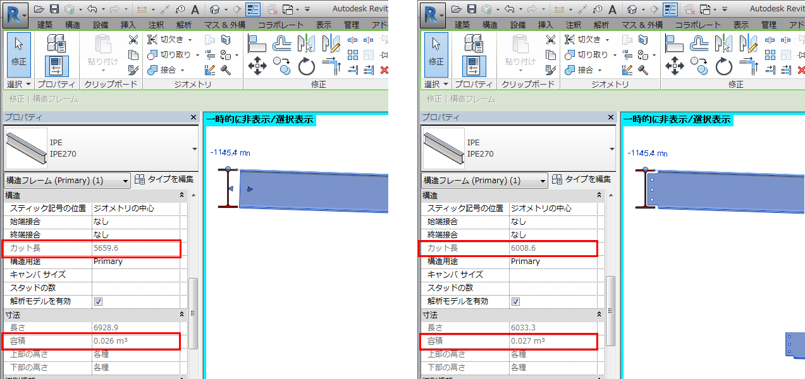The width and height of the screenshot is (805, 379).
Task: Click 修正 Modify button in left window ribbon
Action: coord(19,54)
